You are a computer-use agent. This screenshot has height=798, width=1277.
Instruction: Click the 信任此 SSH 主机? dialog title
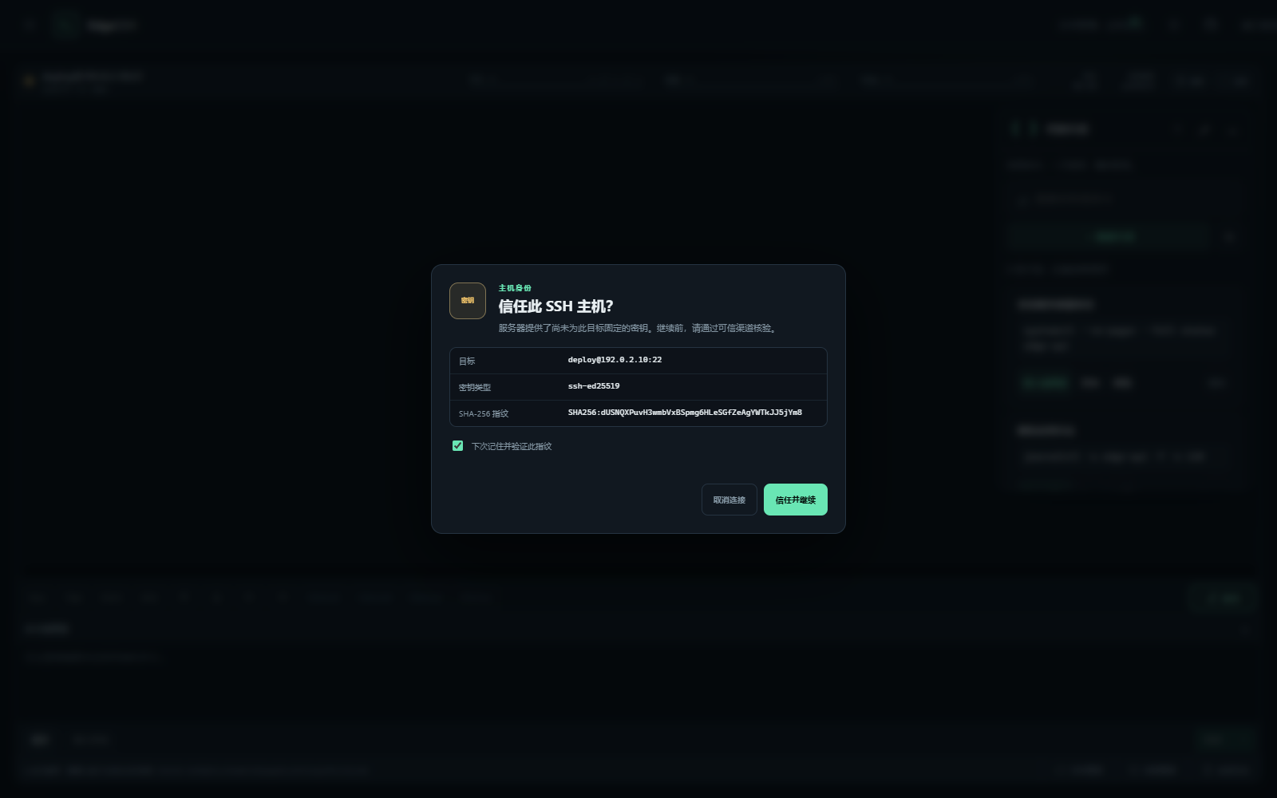click(x=555, y=306)
